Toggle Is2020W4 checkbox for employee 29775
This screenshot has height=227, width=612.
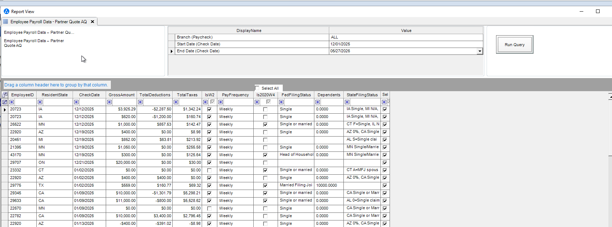265,186
